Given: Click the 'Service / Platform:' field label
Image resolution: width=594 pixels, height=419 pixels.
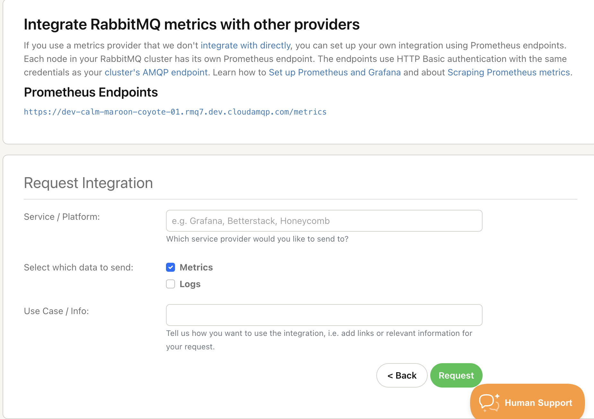Looking at the screenshot, I should (62, 217).
